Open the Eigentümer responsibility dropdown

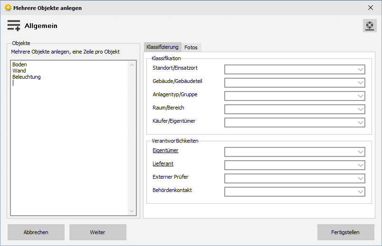coord(295,152)
